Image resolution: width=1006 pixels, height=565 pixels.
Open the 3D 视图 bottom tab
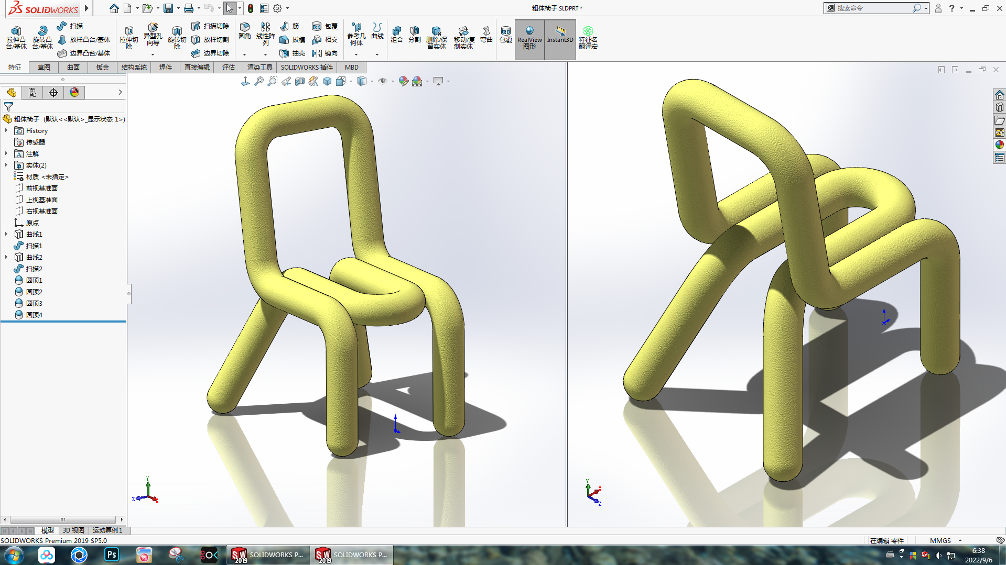coord(73,530)
